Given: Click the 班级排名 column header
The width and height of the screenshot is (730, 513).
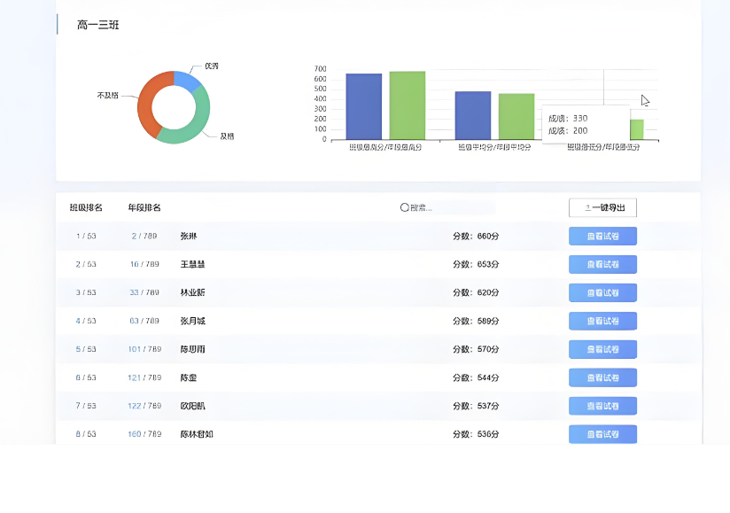Looking at the screenshot, I should click(x=86, y=207).
